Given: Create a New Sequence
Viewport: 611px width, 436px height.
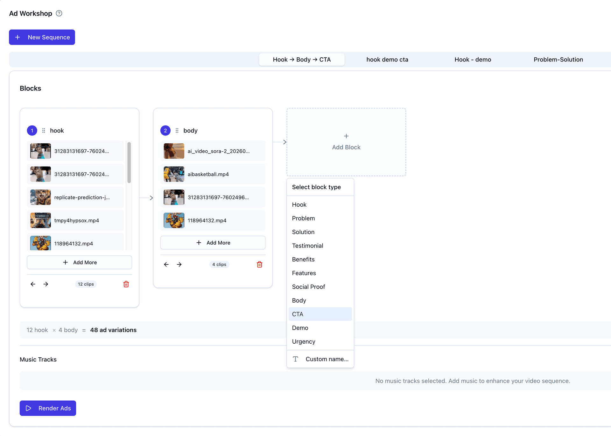Looking at the screenshot, I should coord(42,37).
